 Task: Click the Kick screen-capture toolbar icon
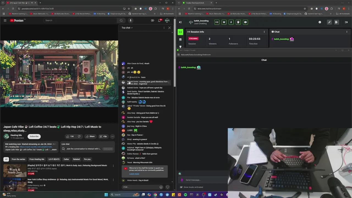pos(224,22)
